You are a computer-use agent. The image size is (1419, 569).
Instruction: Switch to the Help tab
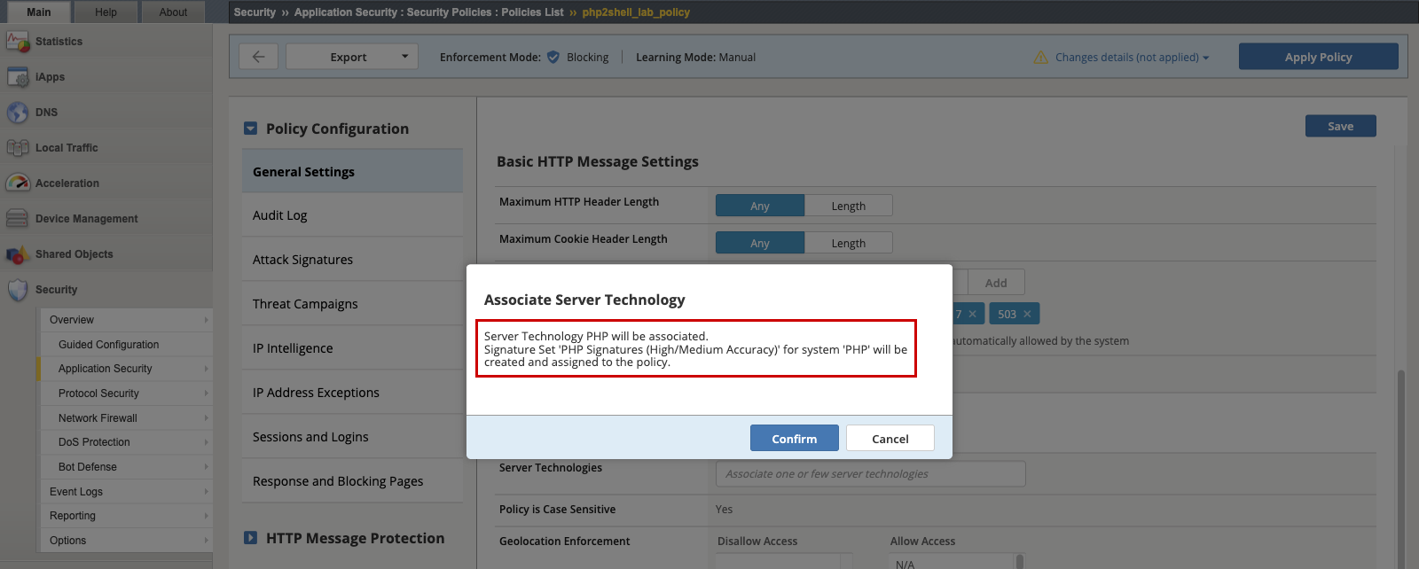[x=106, y=12]
